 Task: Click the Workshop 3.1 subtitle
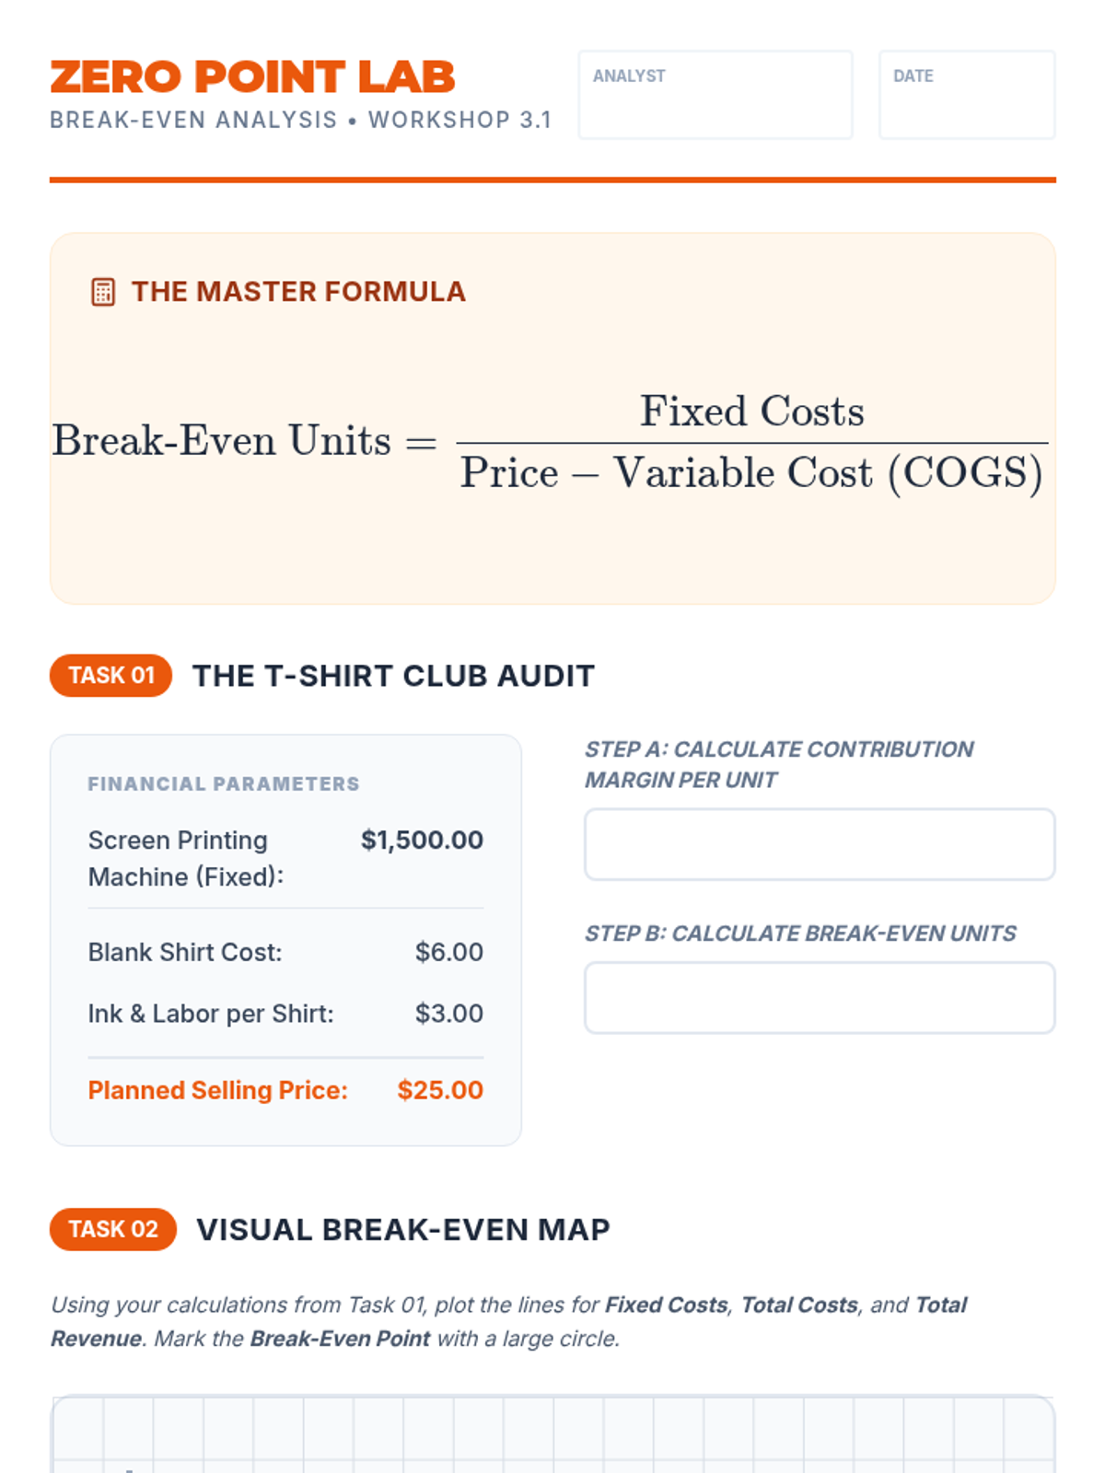pyautogui.click(x=300, y=121)
